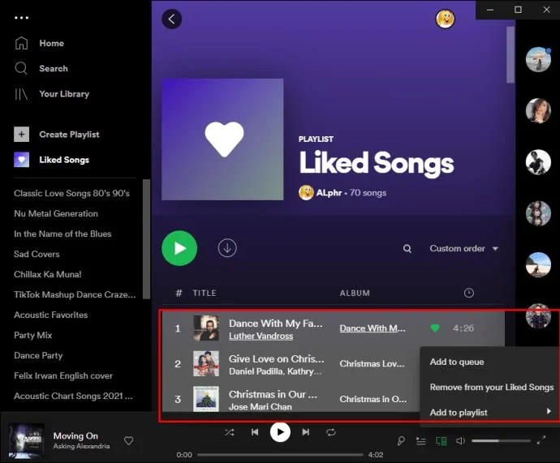Open ALphr profile link
Viewport: 560px width, 463px height.
[x=329, y=193]
